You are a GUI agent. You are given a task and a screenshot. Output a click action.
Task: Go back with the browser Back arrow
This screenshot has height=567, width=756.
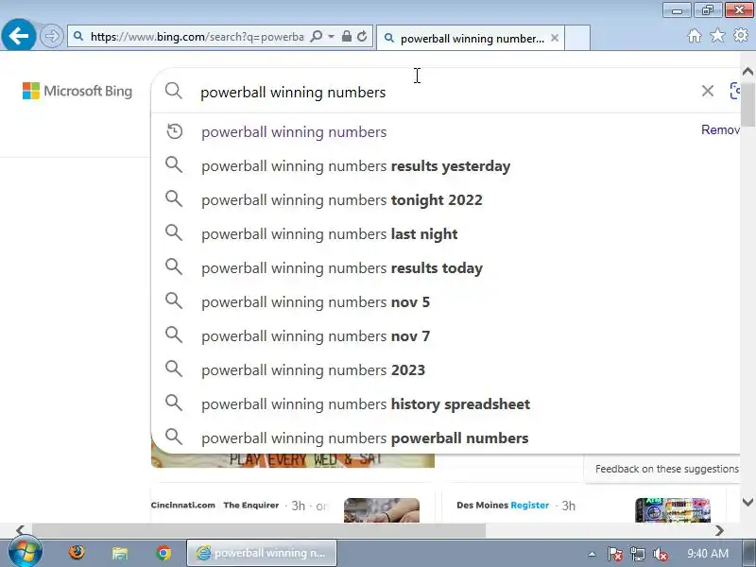point(18,35)
